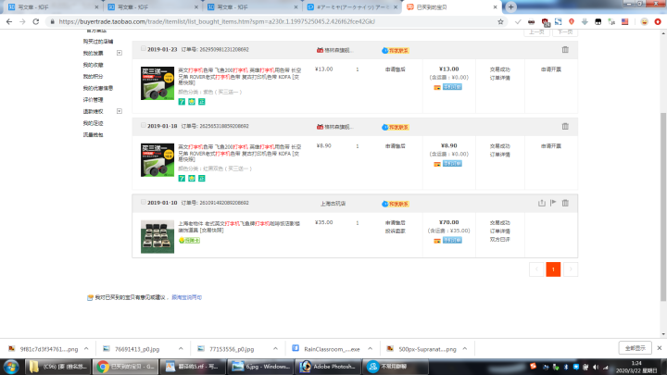The image size is (667, 375).
Task: Click 投诉卖家 on the 2019-01-10 order
Action: 396,231
